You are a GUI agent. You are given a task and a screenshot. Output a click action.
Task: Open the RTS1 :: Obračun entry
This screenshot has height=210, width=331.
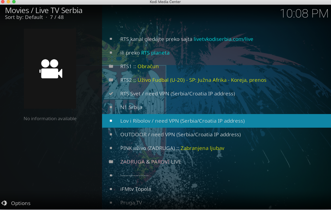coord(216,66)
